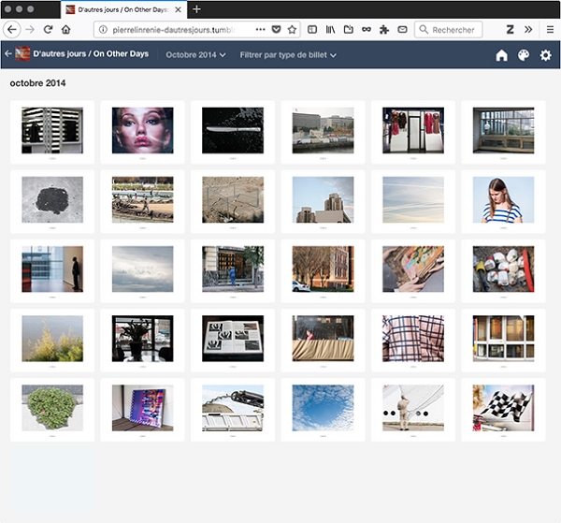Screen dimensions: 561x523
Task: Reload the current page
Action: pyautogui.click(x=48, y=30)
